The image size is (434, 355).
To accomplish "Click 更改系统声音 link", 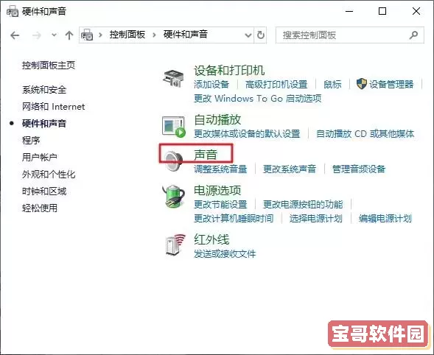I will [290, 169].
